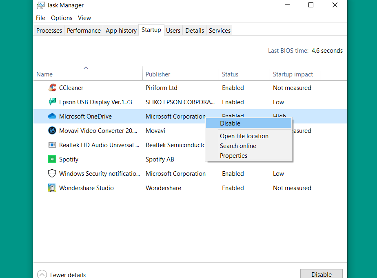
Task: Click Not measured impact for CCleaner
Action: 292,88
